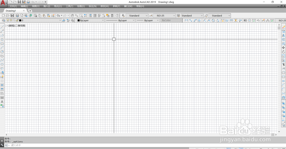286x149 pixels.
Task: Open the 格式(O) menu
Action: (58, 6)
